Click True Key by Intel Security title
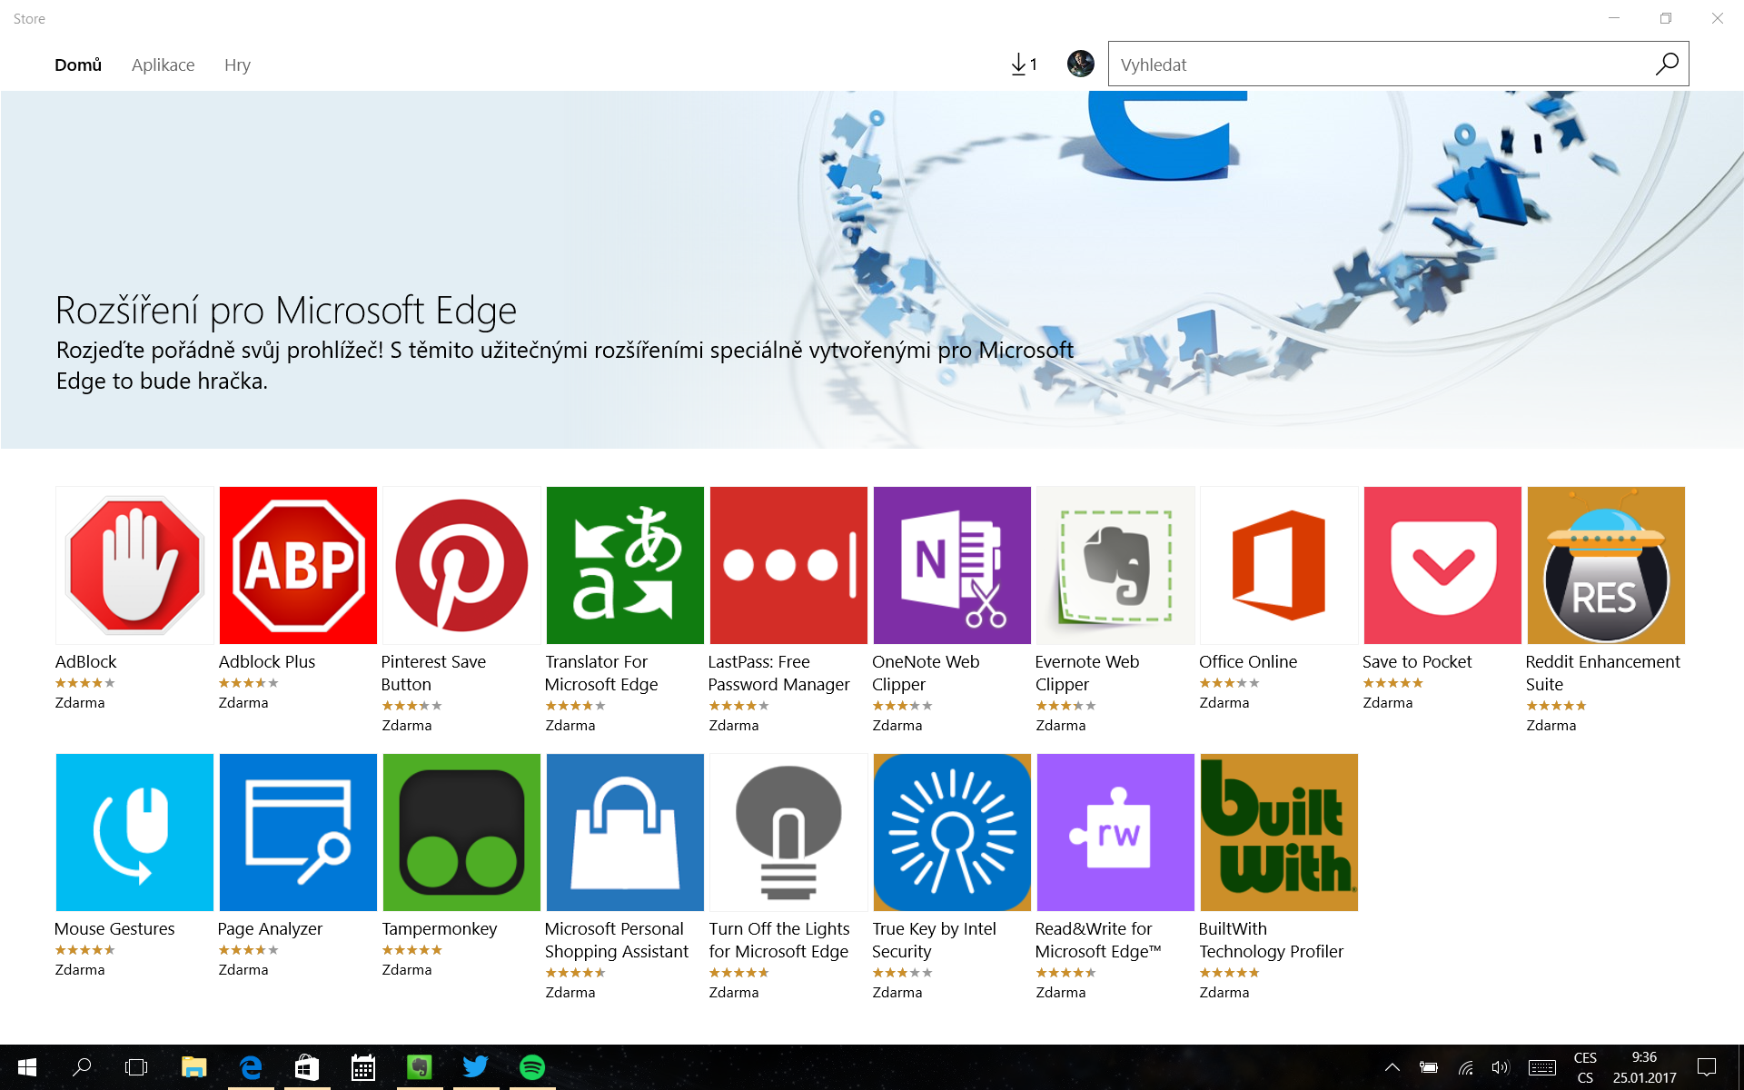This screenshot has height=1090, width=1744. coord(934,940)
